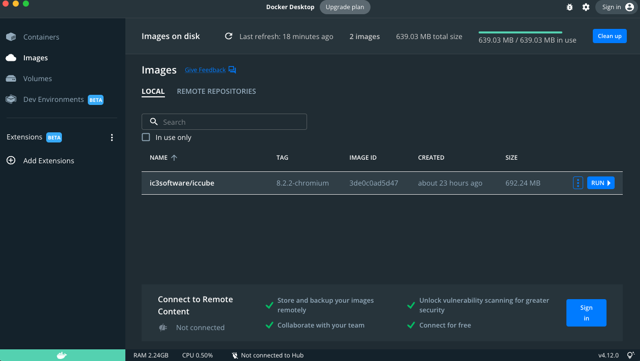Open the tips lightbulb icon
Screen dimensions: 640x361
coord(631,355)
